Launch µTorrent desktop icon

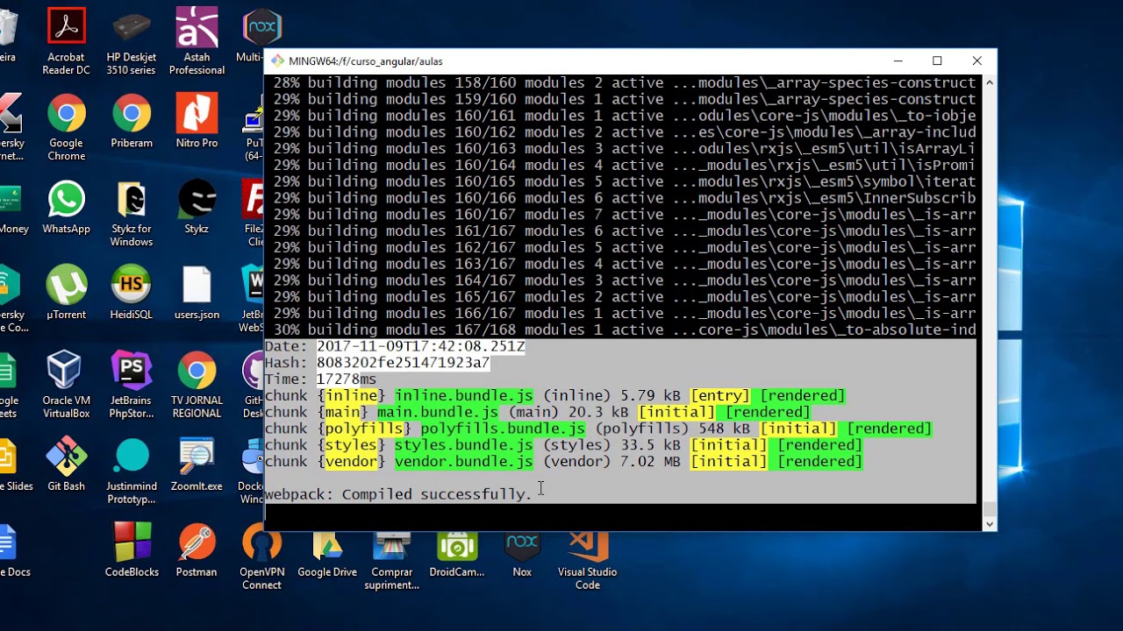pos(67,293)
